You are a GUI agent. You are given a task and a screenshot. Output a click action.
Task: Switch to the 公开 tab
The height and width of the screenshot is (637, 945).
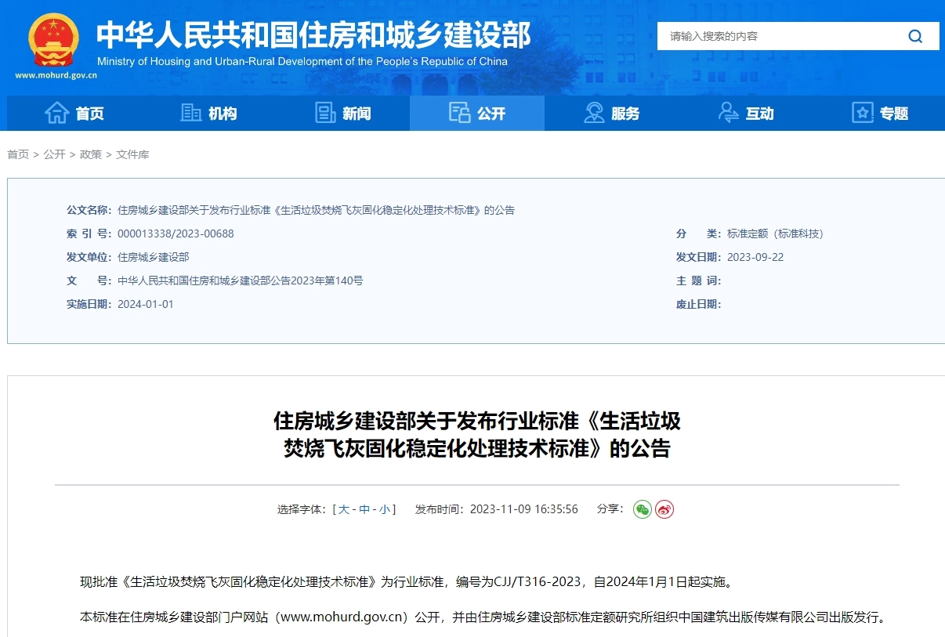pyautogui.click(x=476, y=112)
